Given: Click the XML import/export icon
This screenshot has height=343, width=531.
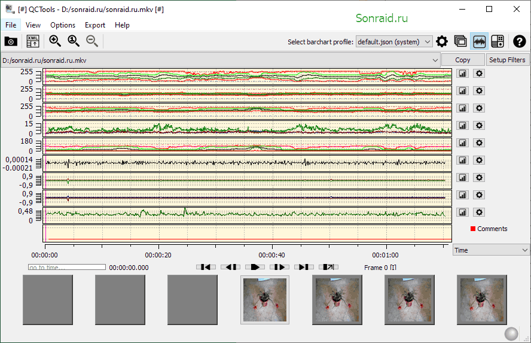Looking at the screenshot, I should (x=33, y=41).
